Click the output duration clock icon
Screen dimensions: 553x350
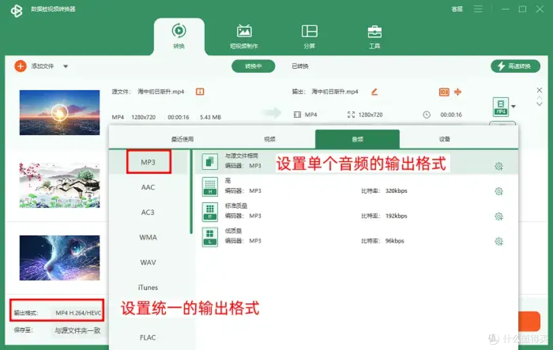[427, 115]
